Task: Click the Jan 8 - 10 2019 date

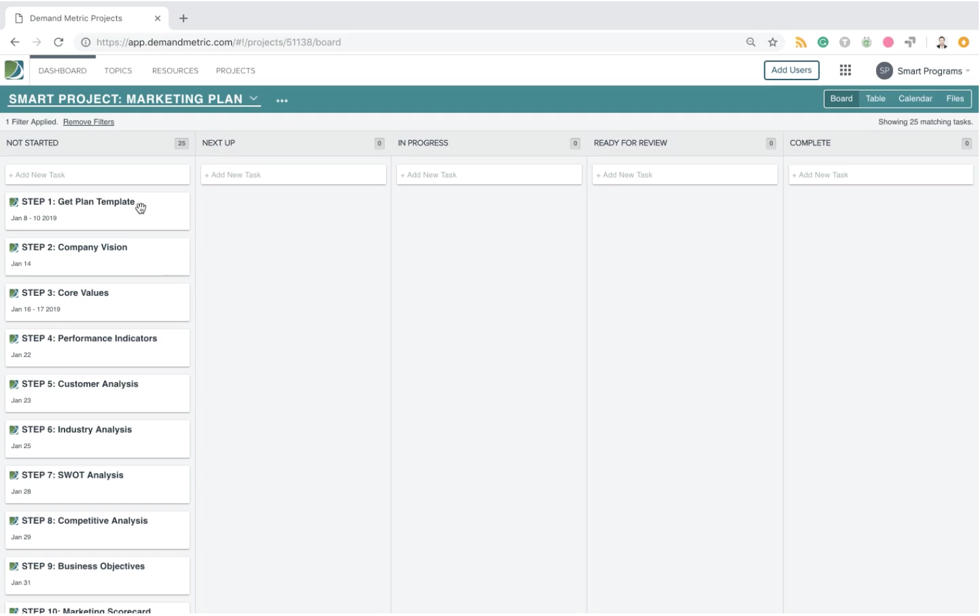Action: coord(34,218)
